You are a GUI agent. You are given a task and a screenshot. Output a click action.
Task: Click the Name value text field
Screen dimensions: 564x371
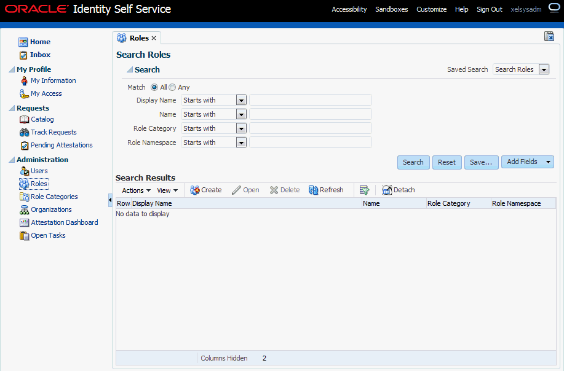(311, 114)
